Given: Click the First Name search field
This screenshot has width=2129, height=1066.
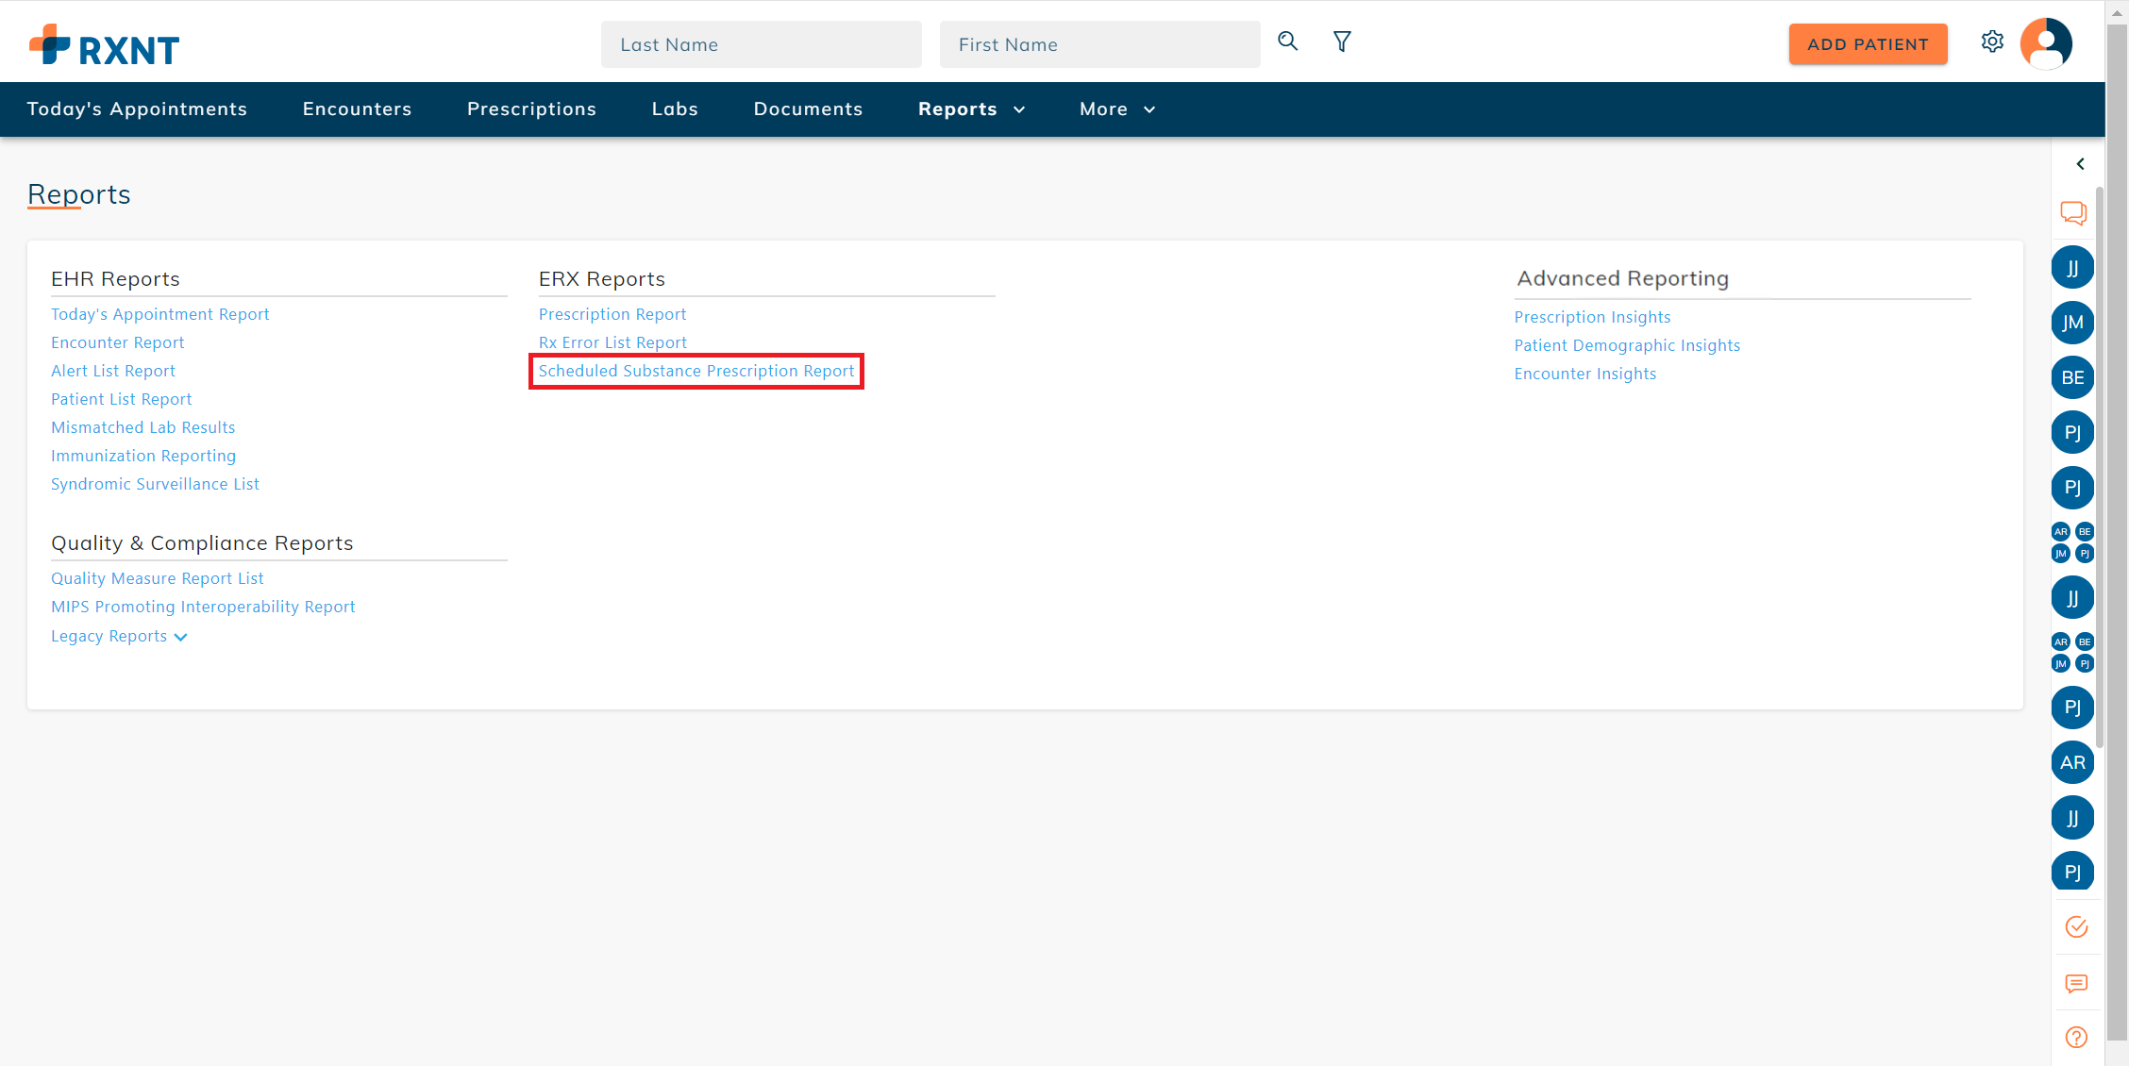Looking at the screenshot, I should (1099, 44).
